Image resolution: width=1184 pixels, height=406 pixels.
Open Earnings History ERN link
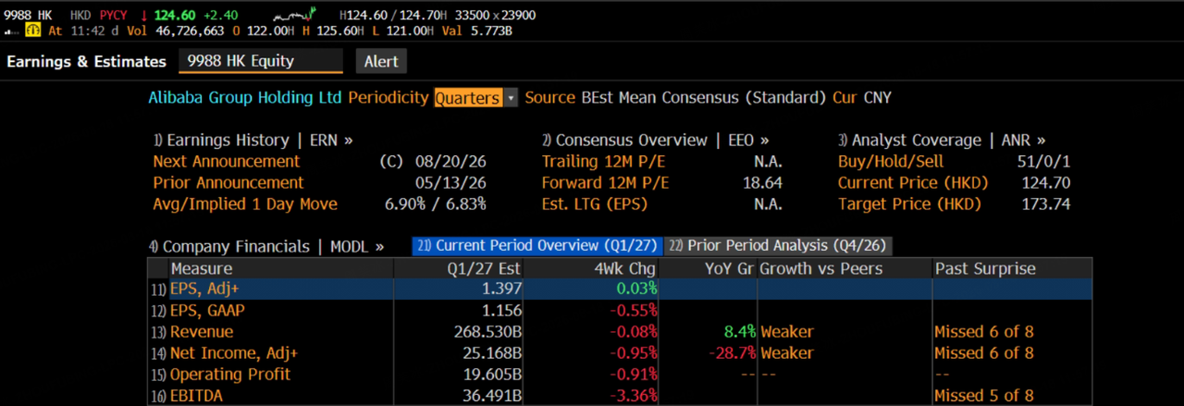[x=253, y=141]
